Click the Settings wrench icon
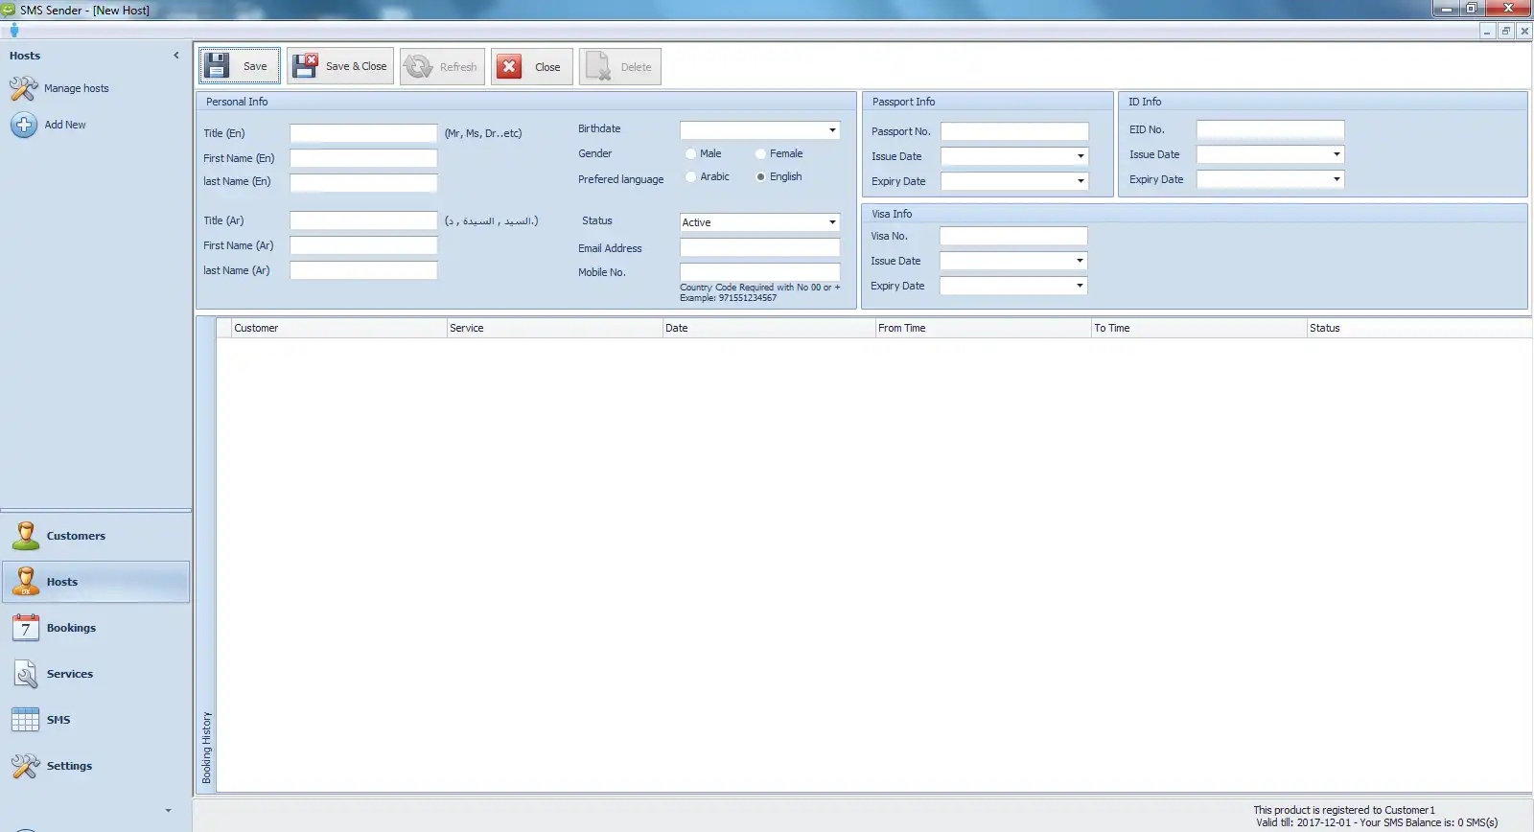The image size is (1534, 832). click(x=26, y=766)
